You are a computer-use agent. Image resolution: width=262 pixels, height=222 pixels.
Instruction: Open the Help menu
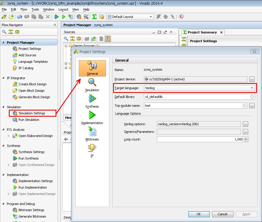pyautogui.click(x=86, y=9)
